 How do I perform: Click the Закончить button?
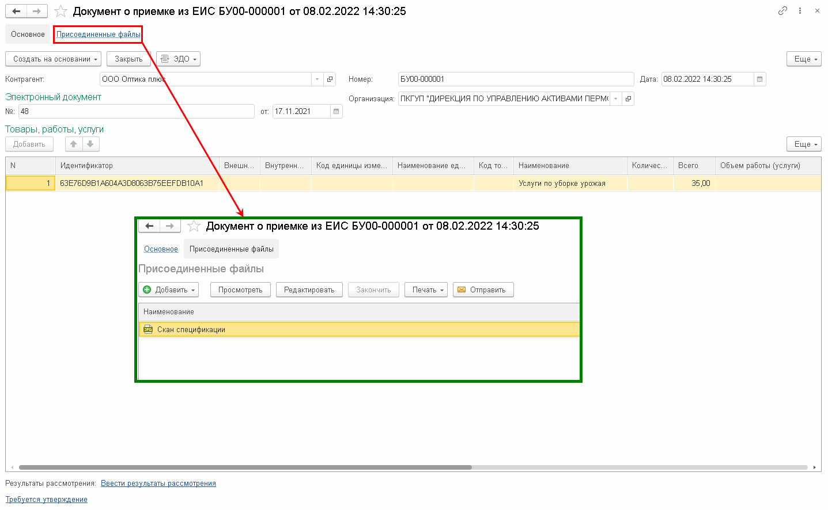tap(373, 290)
